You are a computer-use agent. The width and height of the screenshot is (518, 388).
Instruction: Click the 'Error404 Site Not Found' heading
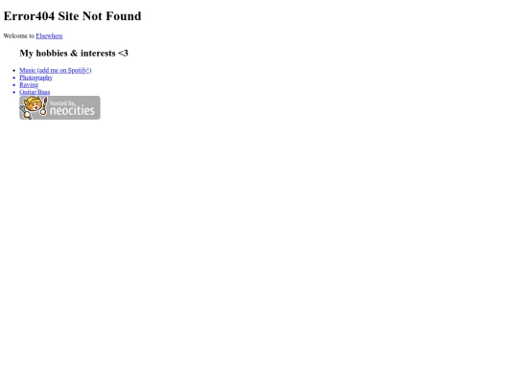(x=72, y=16)
